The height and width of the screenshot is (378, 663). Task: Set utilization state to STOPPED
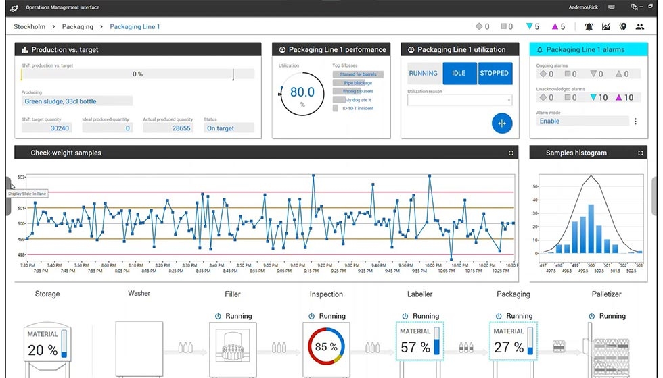click(495, 74)
